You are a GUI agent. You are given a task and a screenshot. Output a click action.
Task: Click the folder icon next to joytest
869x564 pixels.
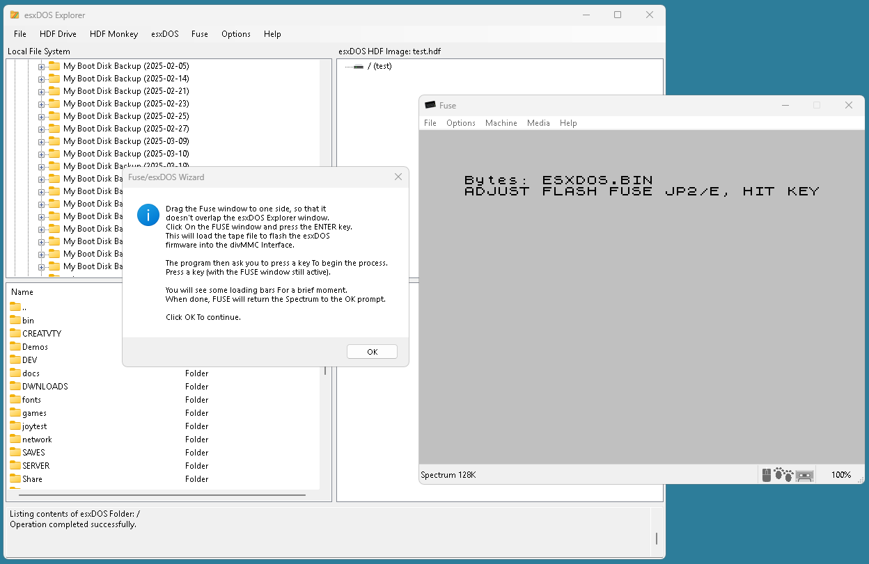tap(15, 426)
